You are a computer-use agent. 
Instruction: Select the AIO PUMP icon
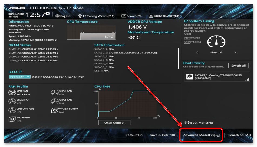pyautogui.click(x=12, y=119)
